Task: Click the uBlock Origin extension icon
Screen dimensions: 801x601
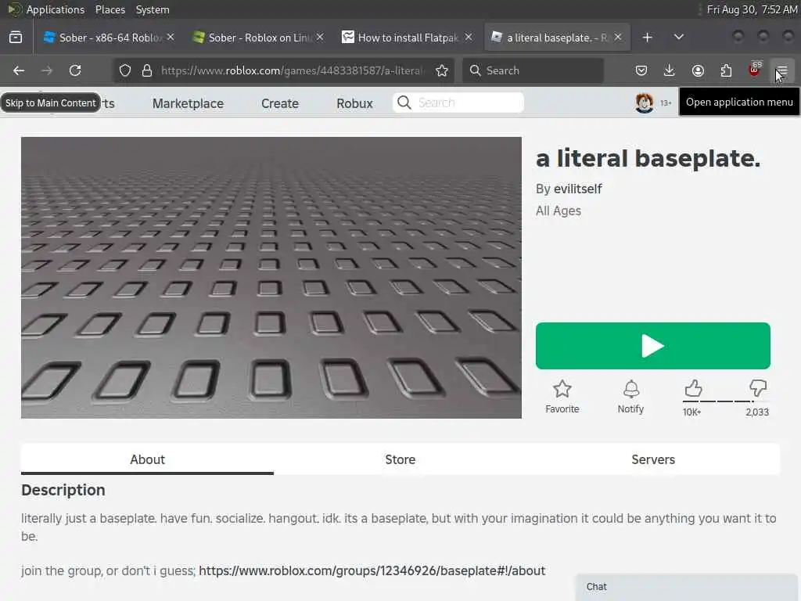Action: click(x=755, y=70)
